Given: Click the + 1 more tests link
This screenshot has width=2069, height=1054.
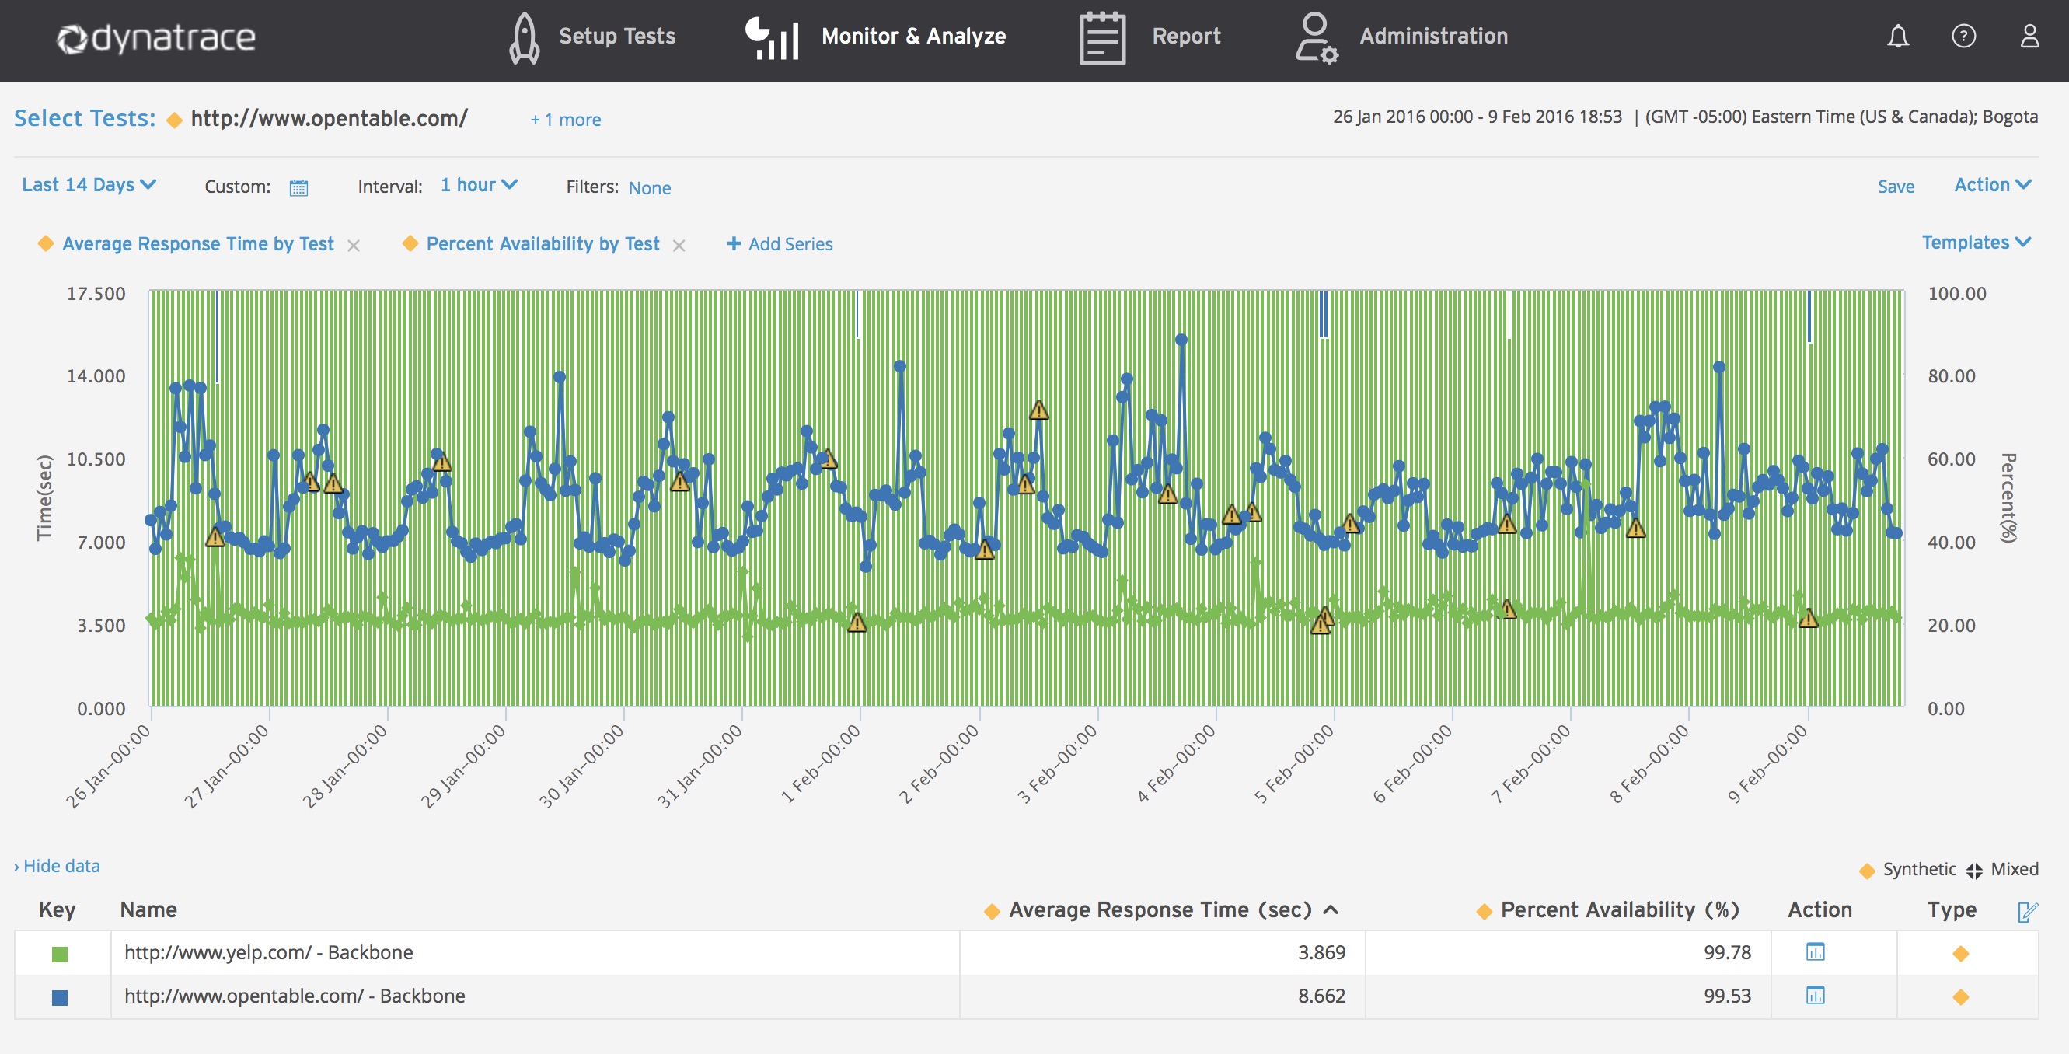Looking at the screenshot, I should [x=566, y=120].
